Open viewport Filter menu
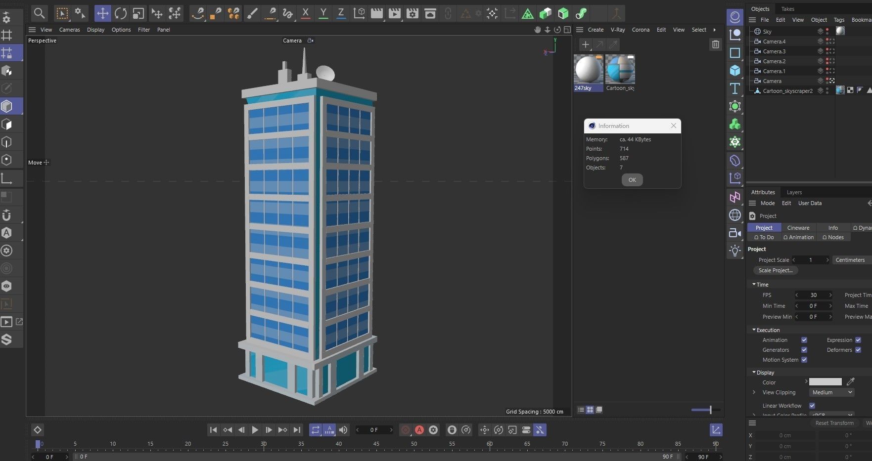This screenshot has height=461, width=872. [144, 30]
